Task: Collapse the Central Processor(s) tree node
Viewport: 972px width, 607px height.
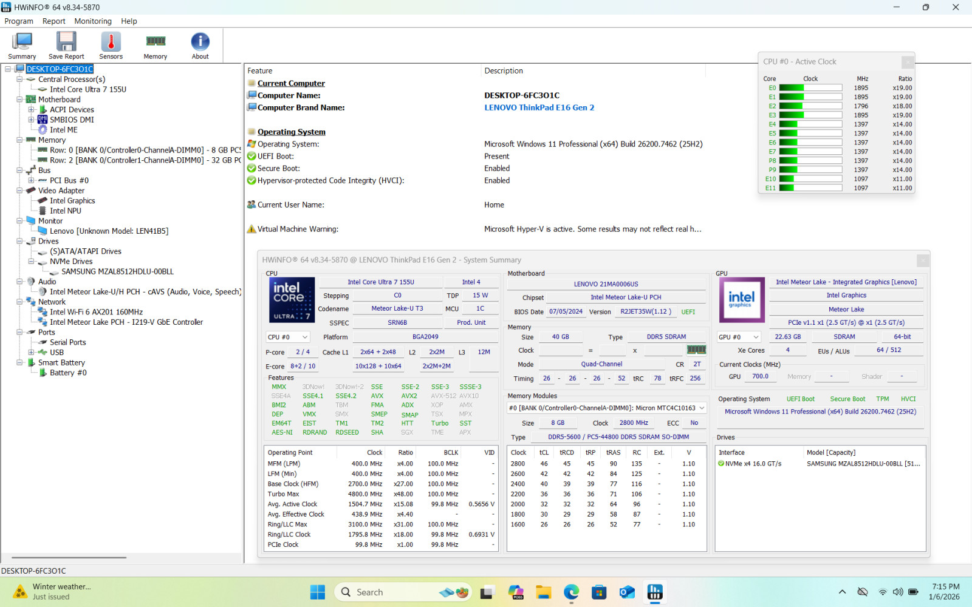Action: (19, 79)
